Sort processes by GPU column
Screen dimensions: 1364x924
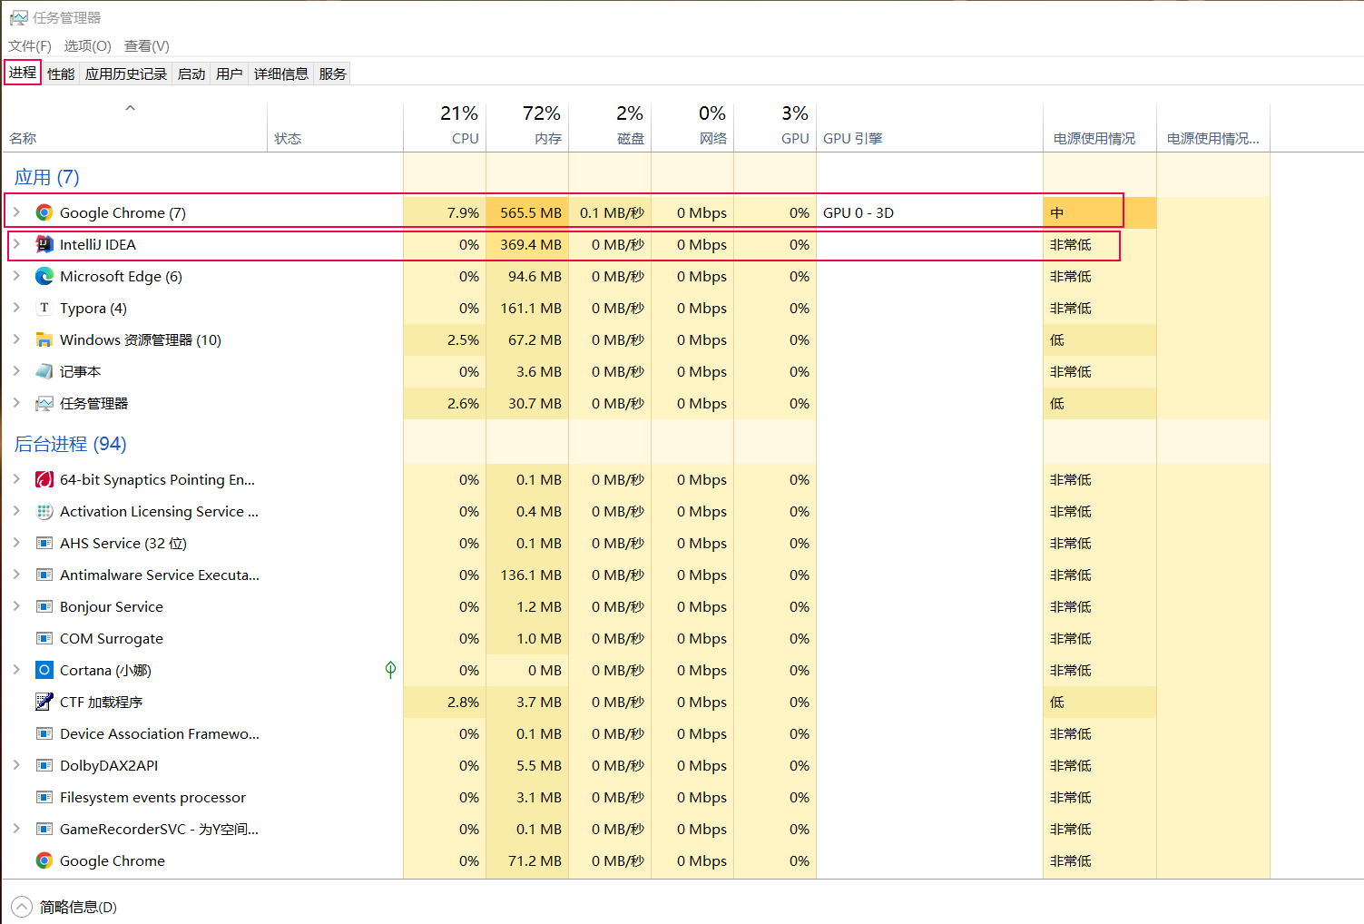[x=775, y=126]
